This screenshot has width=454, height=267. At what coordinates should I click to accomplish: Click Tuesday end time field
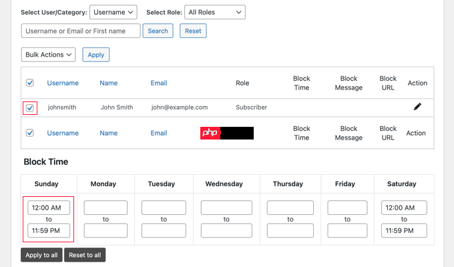[164, 231]
